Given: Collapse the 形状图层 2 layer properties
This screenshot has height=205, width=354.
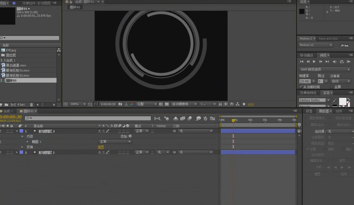Looking at the screenshot, I should coord(17,131).
